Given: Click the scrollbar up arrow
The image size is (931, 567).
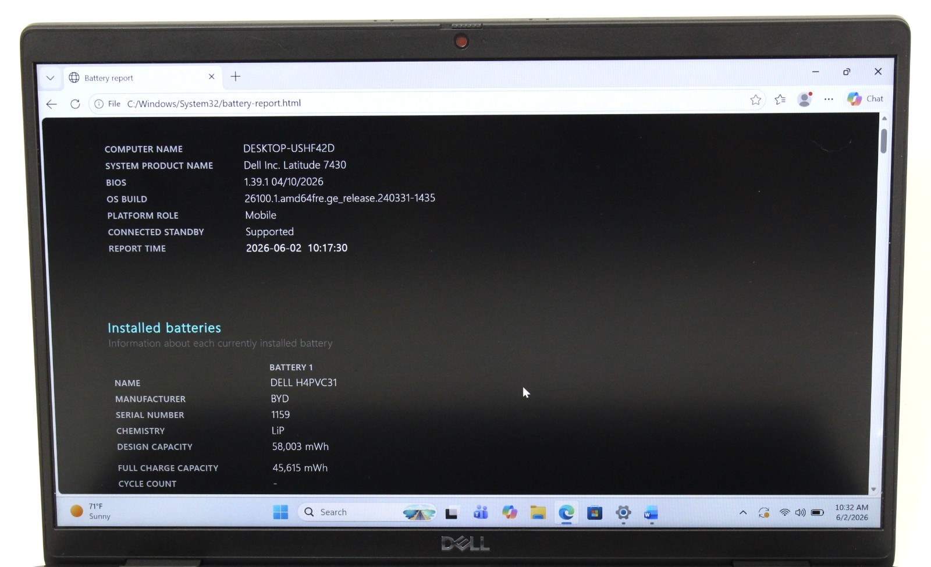Looking at the screenshot, I should (x=884, y=119).
